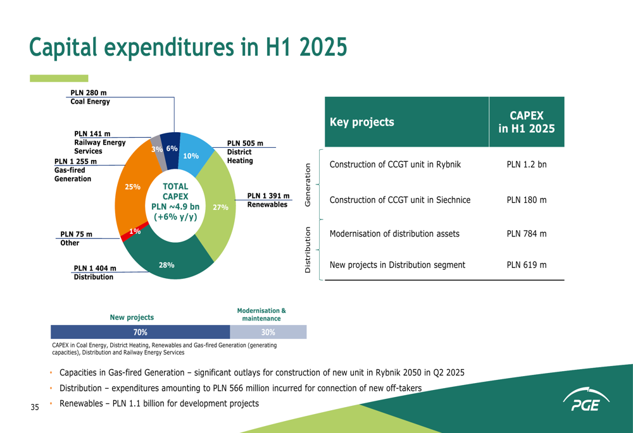Viewport: 633px width, 433px height.
Task: Select the 70% New projects bar
Action: pyautogui.click(x=140, y=332)
